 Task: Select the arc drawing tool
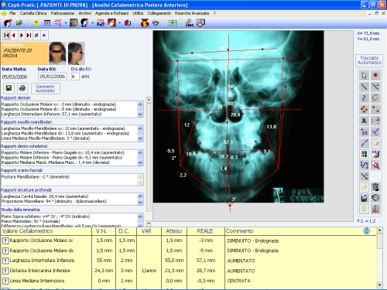pyautogui.click(x=375, y=98)
